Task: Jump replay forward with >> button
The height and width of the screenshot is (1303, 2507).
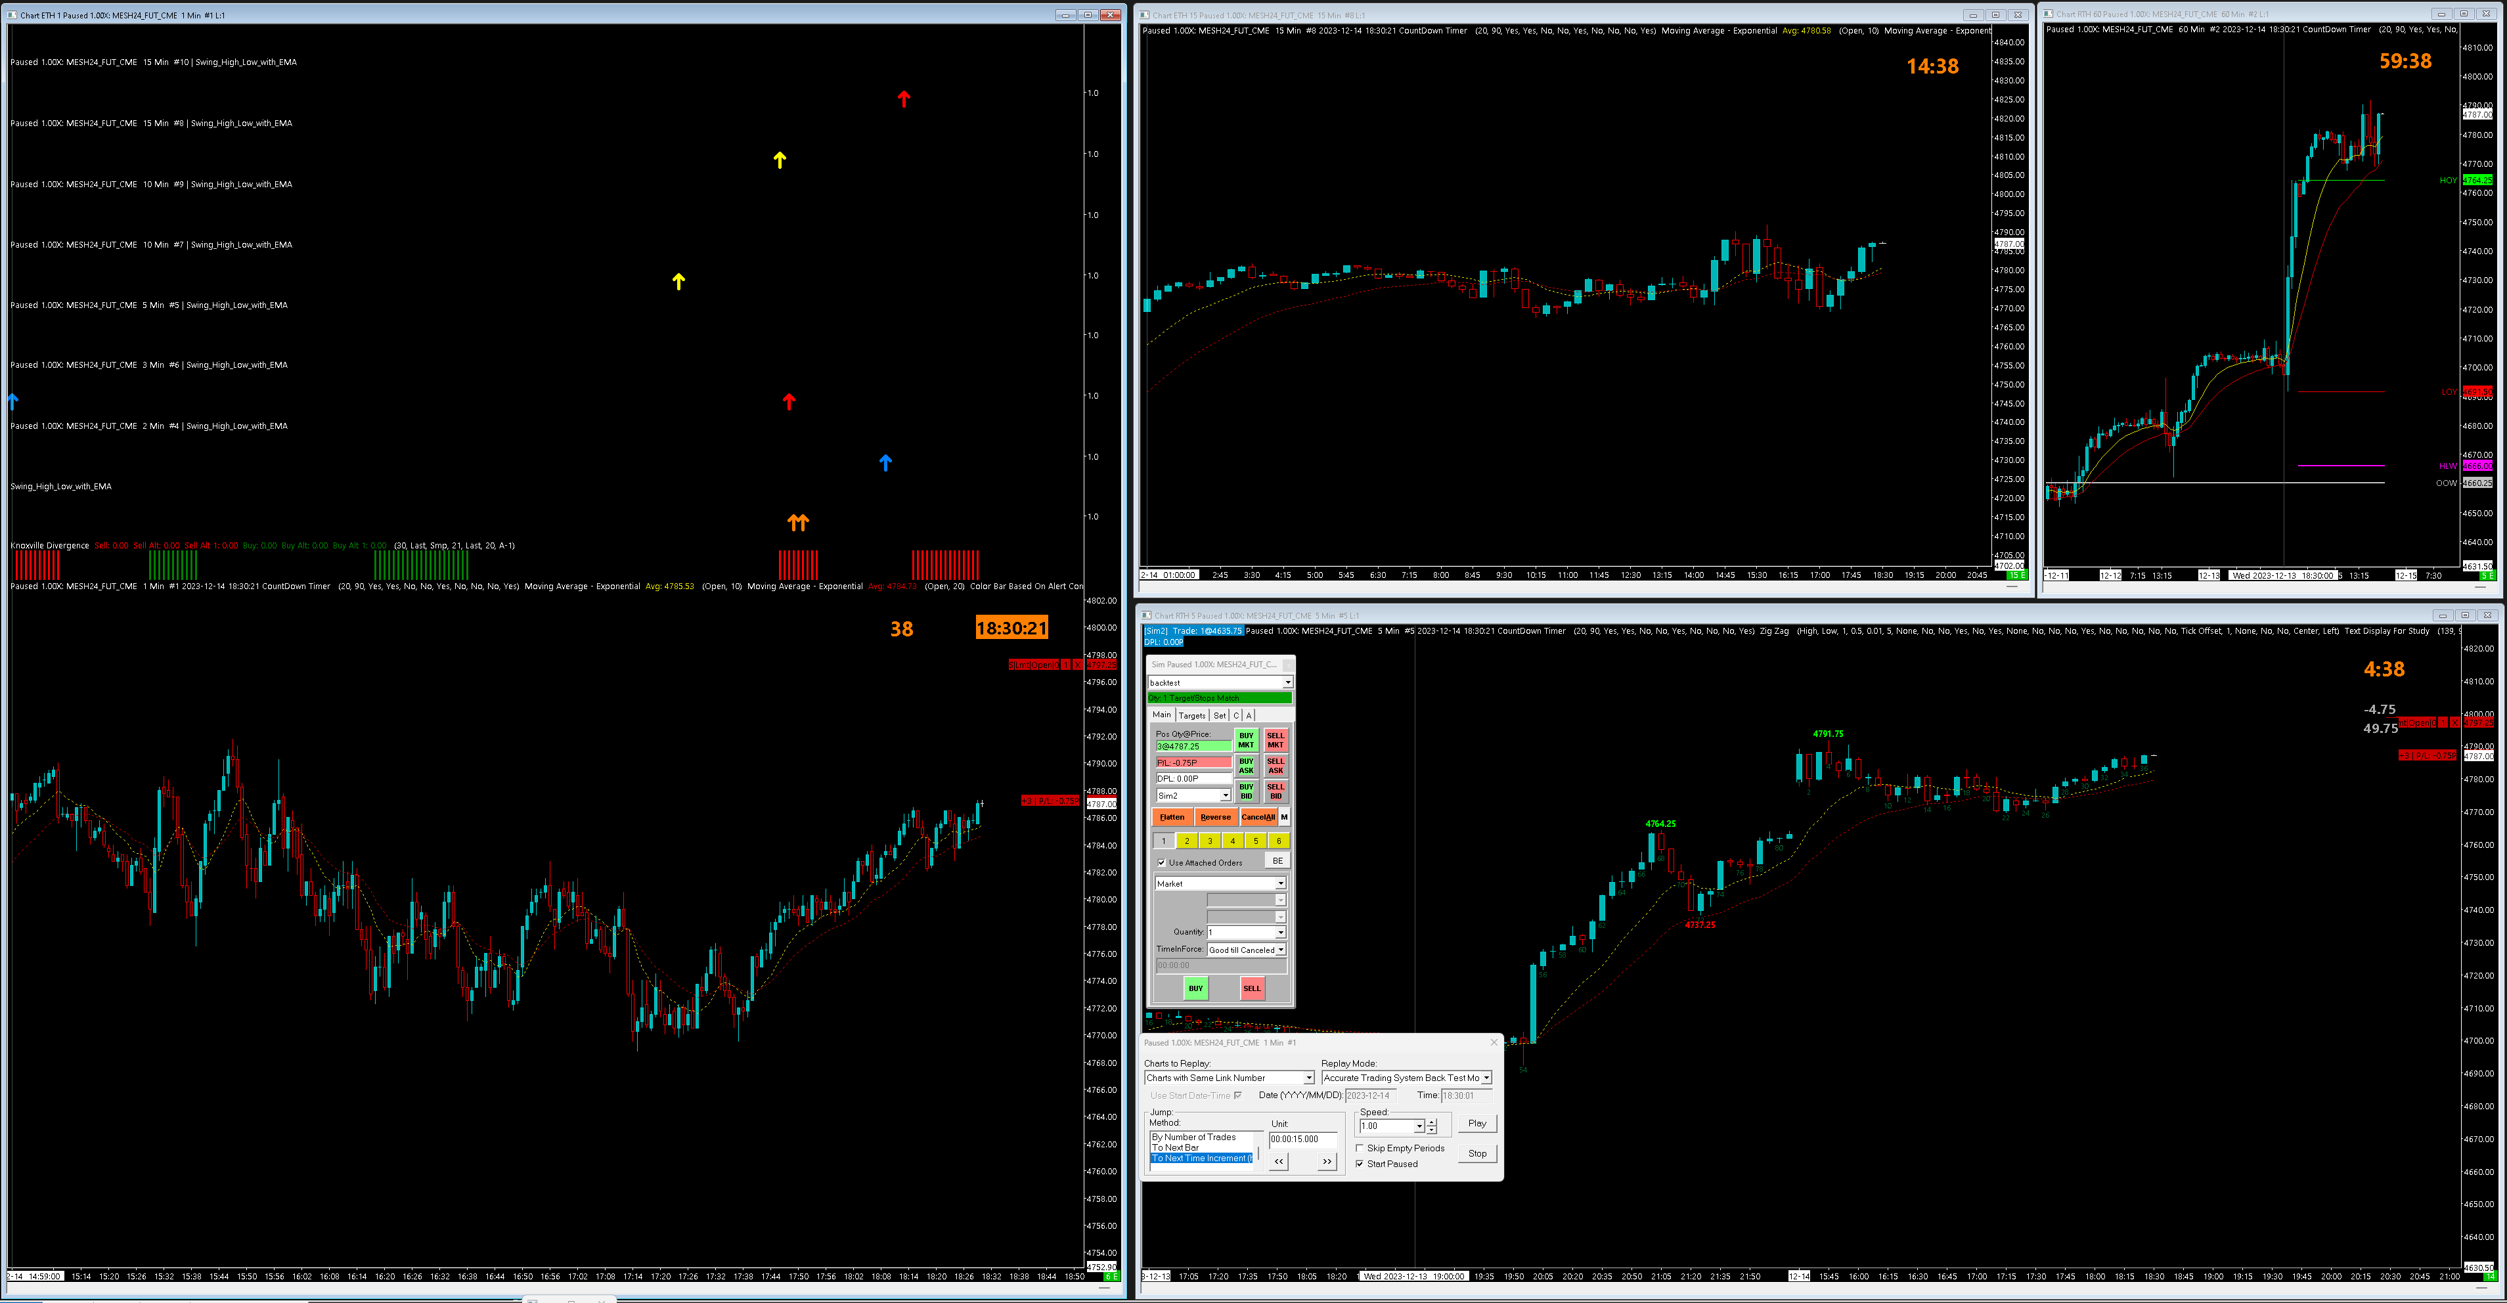Action: (x=1327, y=1161)
